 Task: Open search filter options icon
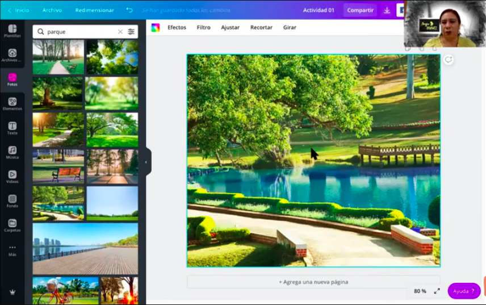(131, 32)
